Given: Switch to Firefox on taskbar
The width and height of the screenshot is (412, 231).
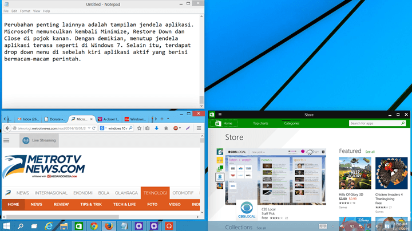Looking at the screenshot, I should tap(109, 226).
